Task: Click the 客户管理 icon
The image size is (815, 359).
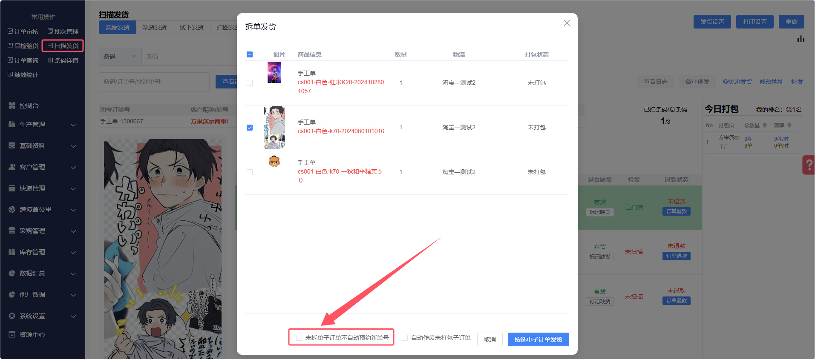Action: [12, 167]
